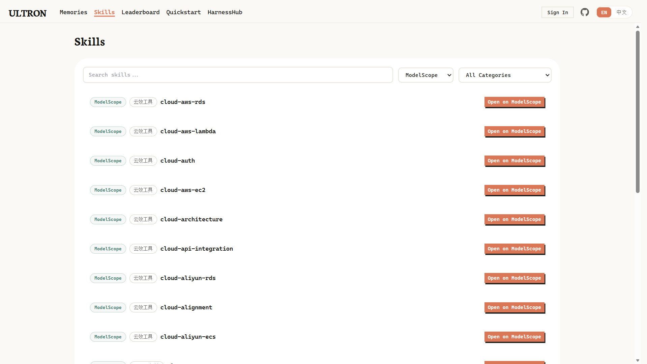Screen dimensions: 647x364
Task: Open cloud-aliyun-ecs on ModelScope
Action: click(x=514, y=337)
